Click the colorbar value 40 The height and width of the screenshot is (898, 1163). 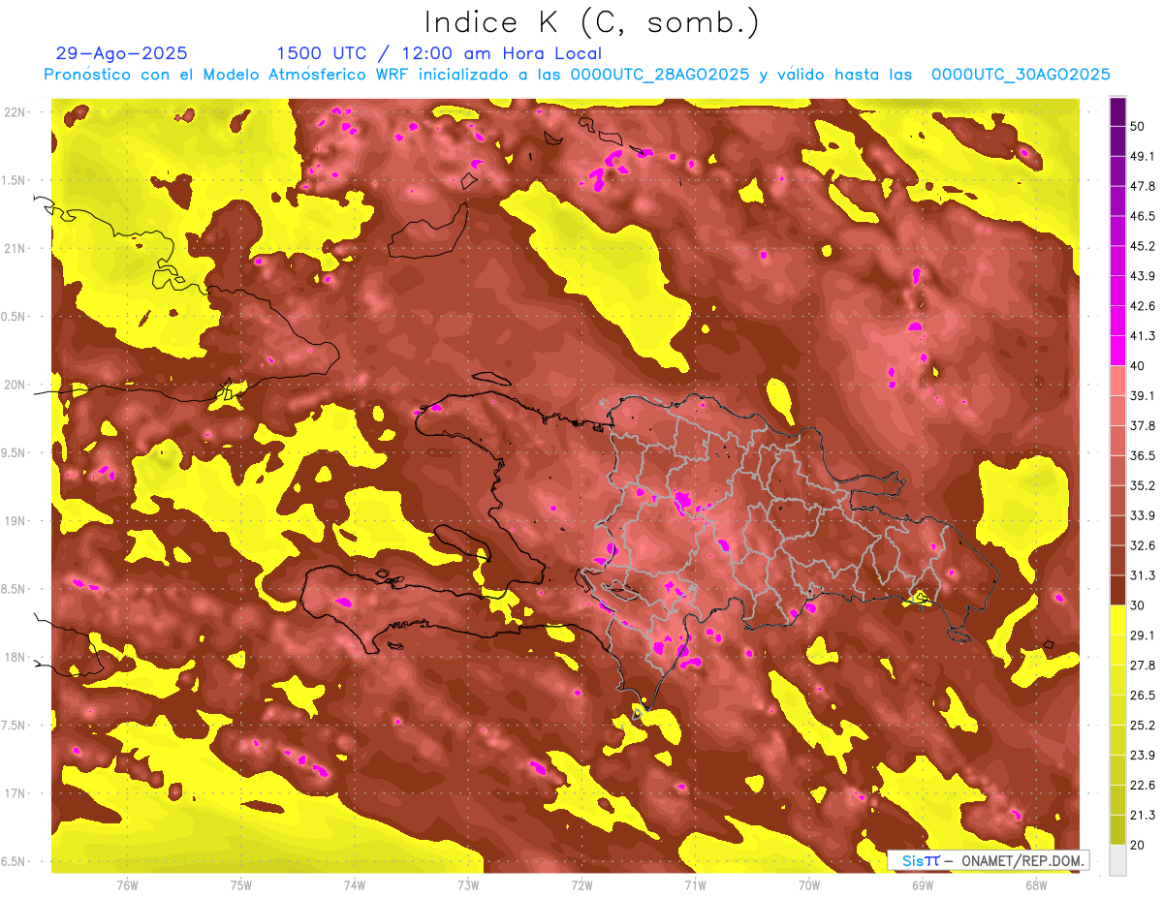(x=1138, y=365)
